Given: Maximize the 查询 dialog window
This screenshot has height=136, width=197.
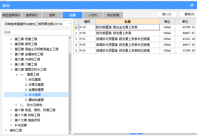Looking at the screenshot, I should click(x=192, y=5).
